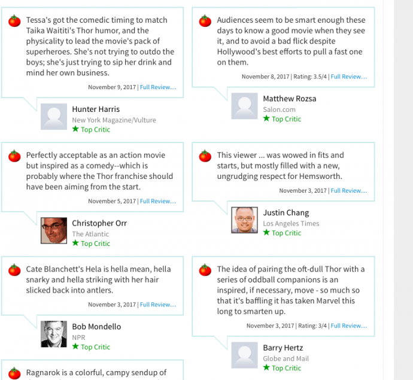
Task: Open critic name Justin Chang
Action: coord(286,212)
